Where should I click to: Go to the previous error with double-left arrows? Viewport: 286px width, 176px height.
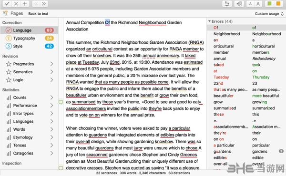point(36,4)
